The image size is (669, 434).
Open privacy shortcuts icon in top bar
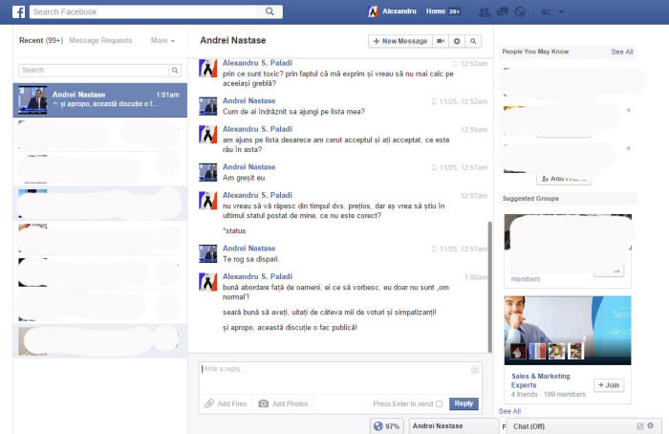(x=546, y=11)
